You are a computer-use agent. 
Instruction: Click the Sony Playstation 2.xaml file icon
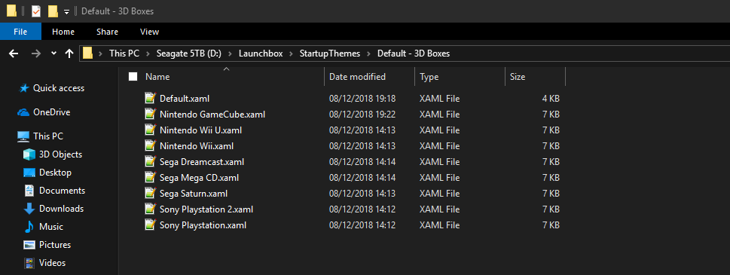tap(150, 209)
